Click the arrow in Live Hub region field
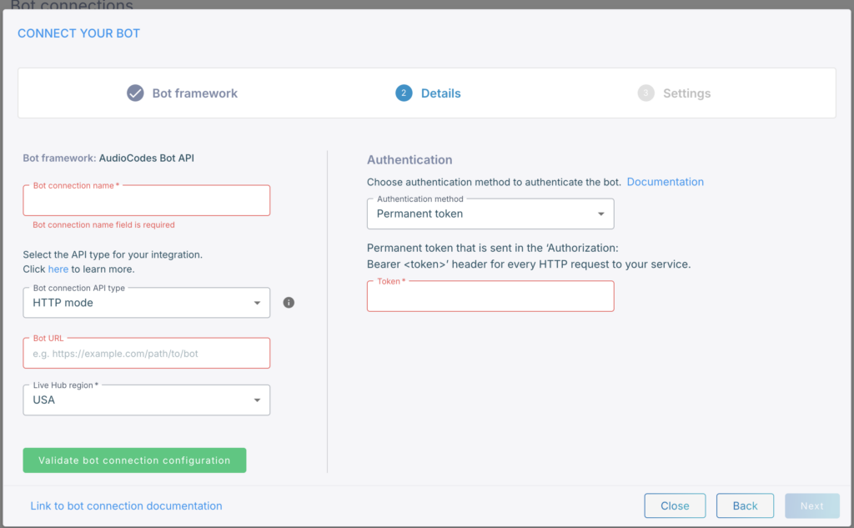The image size is (854, 528). pos(257,400)
